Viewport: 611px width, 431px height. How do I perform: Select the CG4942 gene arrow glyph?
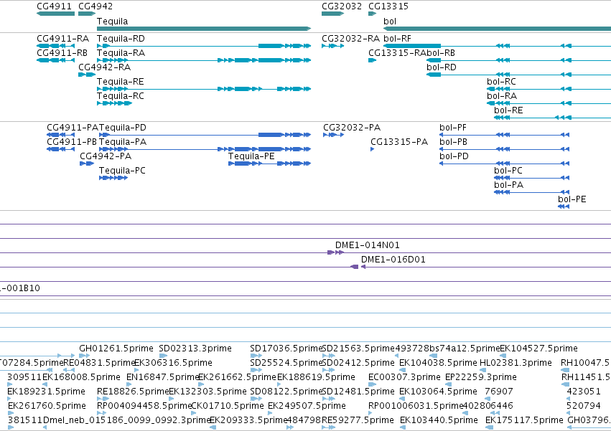pos(87,14)
